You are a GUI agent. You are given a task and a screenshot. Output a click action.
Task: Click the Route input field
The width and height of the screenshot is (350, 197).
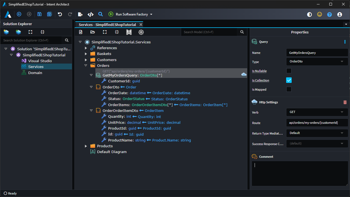pyautogui.click(x=317, y=123)
